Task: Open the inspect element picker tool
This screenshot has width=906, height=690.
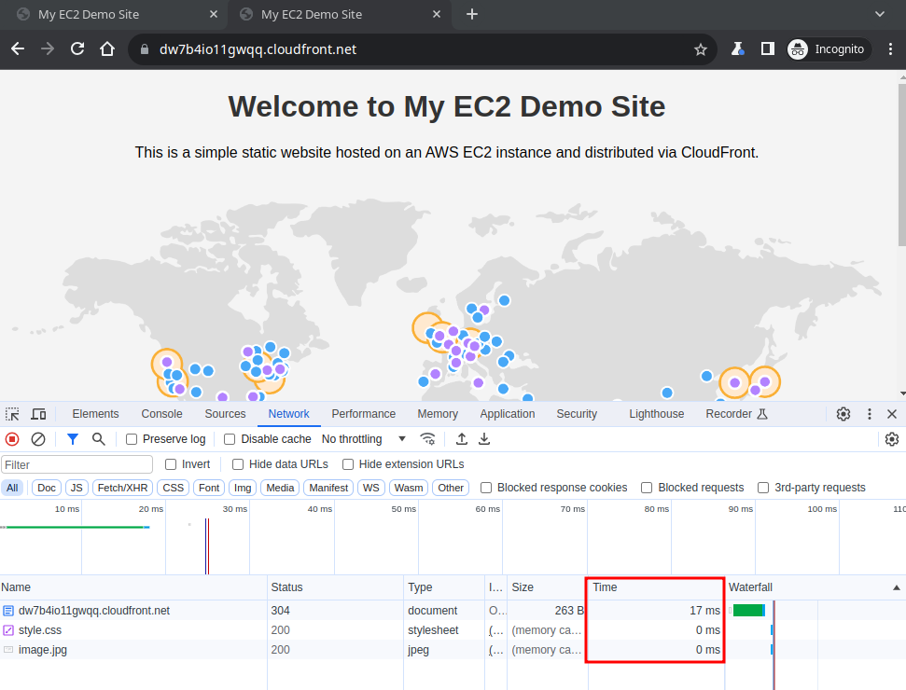Action: coord(12,414)
